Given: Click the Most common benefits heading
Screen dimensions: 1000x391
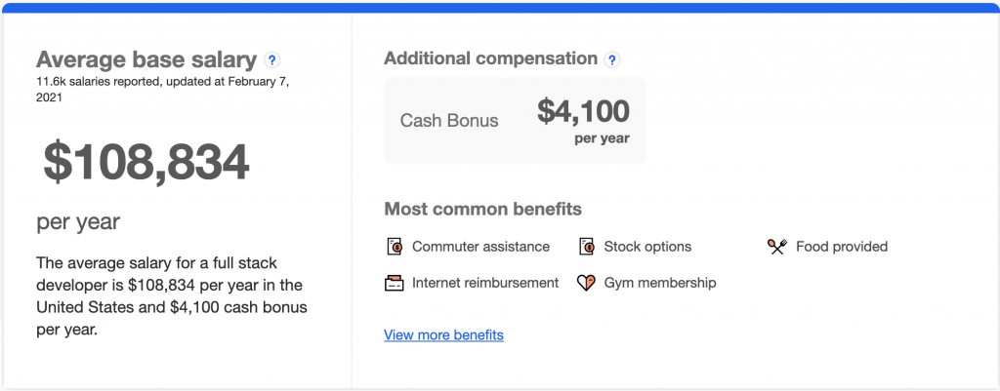Looking at the screenshot, I should [x=482, y=210].
